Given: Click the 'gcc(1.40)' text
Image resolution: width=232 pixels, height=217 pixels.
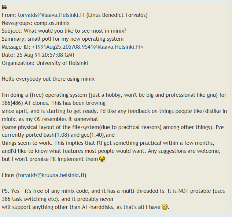Looking at the screenshot, I should click(x=93, y=135).
